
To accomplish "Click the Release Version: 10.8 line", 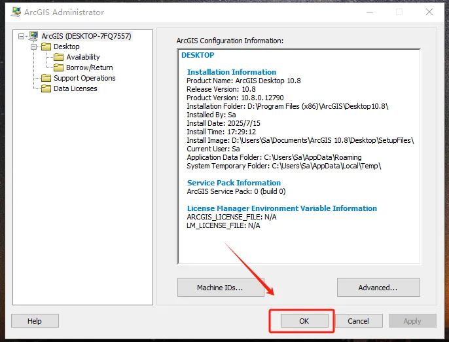I will click(221, 89).
